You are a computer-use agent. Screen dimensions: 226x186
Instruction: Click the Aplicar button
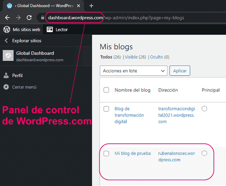pyautogui.click(x=180, y=71)
